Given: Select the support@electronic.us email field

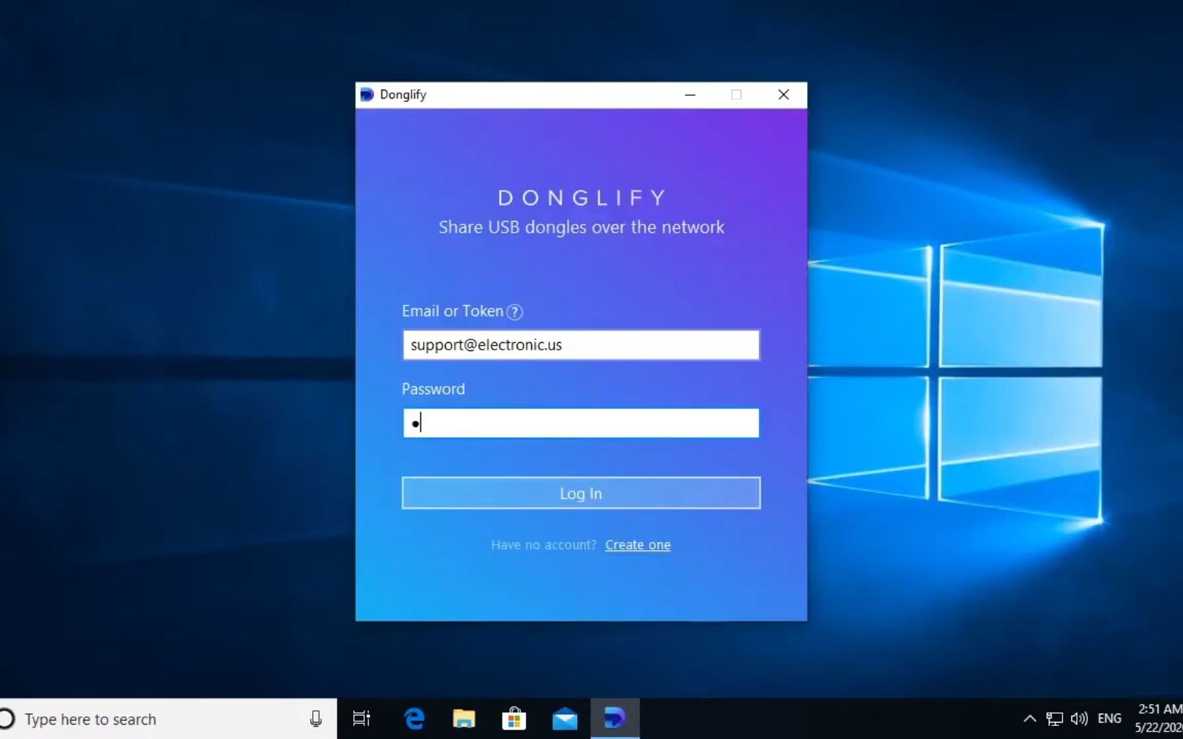Looking at the screenshot, I should [x=580, y=345].
